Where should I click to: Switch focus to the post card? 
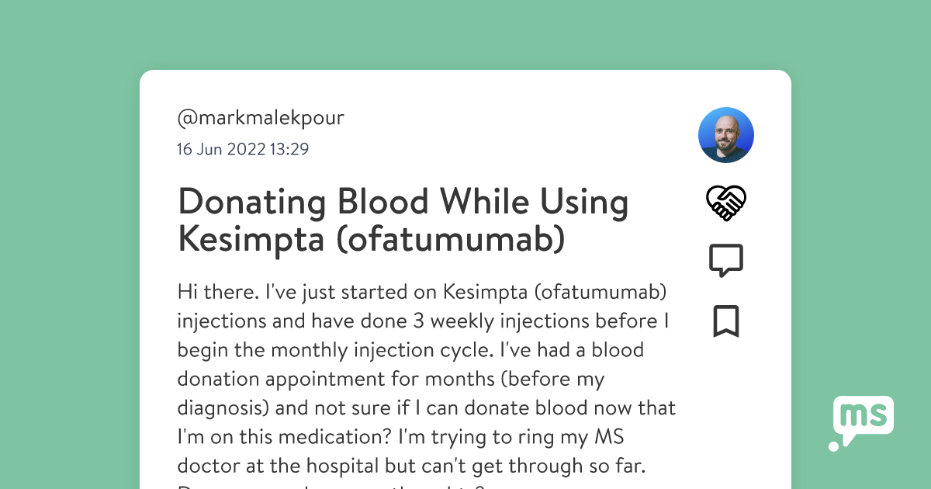[x=465, y=272]
